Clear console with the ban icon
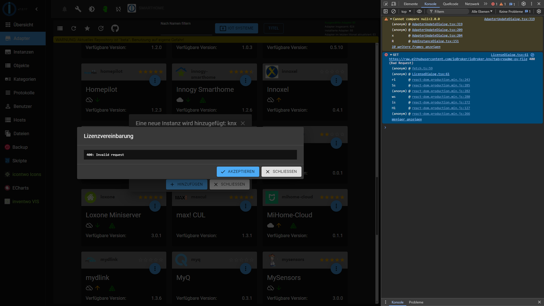This screenshot has height=306, width=544. 394,12
